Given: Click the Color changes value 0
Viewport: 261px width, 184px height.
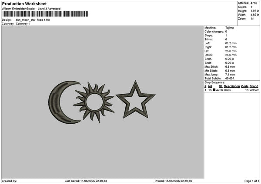Looking at the screenshot, I should pos(226,32).
